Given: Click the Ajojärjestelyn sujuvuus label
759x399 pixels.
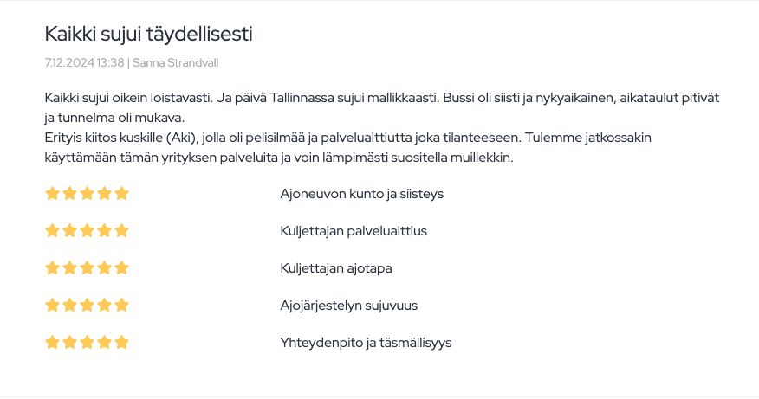Looking at the screenshot, I should pyautogui.click(x=349, y=306).
